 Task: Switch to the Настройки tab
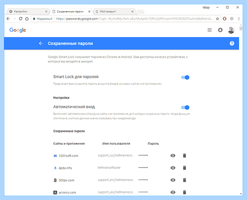click(x=27, y=11)
